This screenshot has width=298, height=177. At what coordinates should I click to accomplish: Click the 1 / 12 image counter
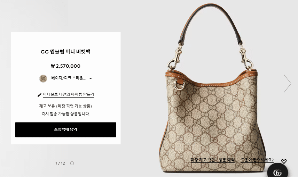coord(60,163)
